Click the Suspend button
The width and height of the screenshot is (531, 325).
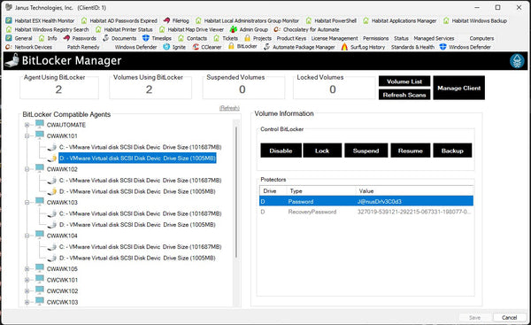(x=366, y=151)
